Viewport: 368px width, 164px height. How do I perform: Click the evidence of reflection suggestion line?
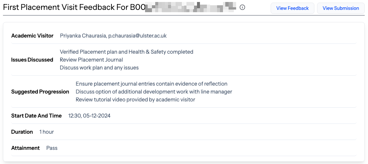151,84
